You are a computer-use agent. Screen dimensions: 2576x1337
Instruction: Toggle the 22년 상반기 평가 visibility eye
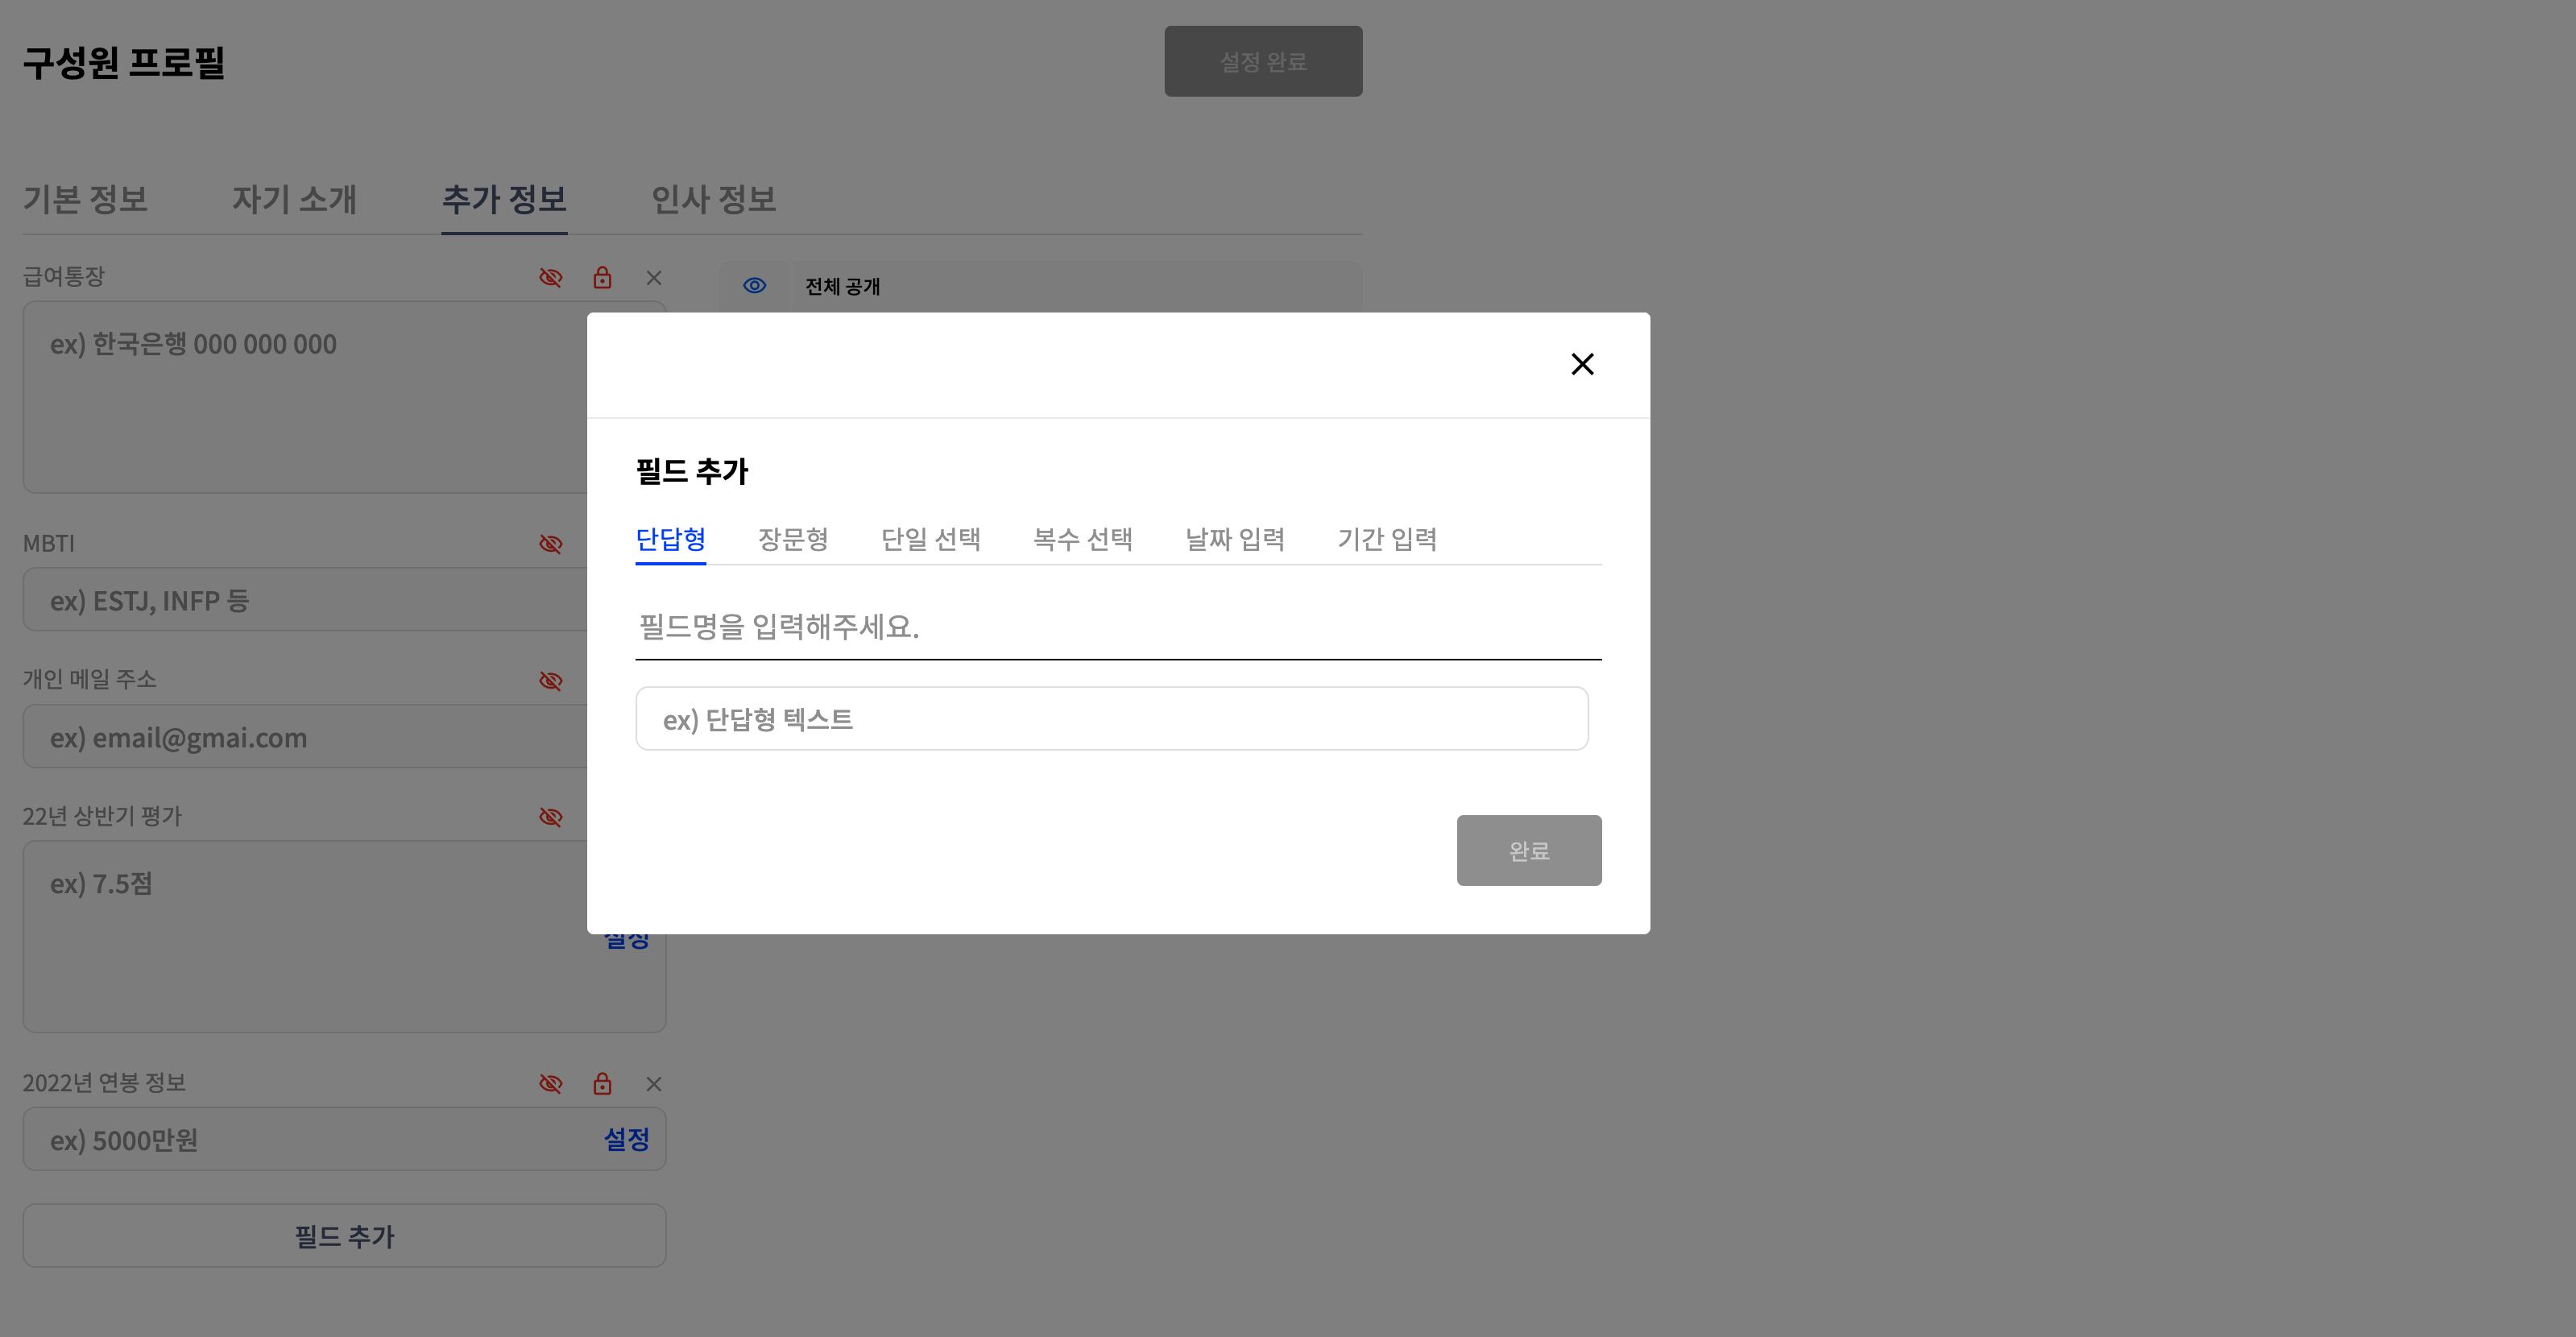pos(551,817)
